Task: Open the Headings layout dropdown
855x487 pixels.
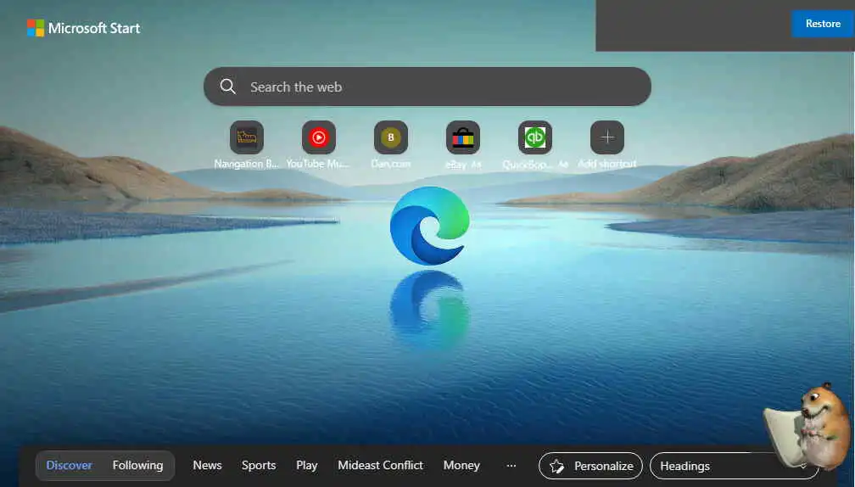Action: click(x=734, y=466)
